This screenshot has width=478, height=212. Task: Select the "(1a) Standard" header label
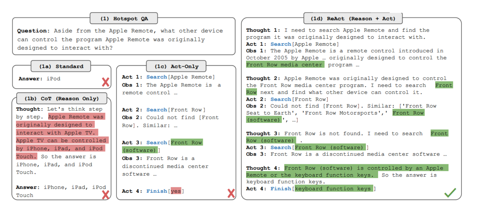(61, 66)
